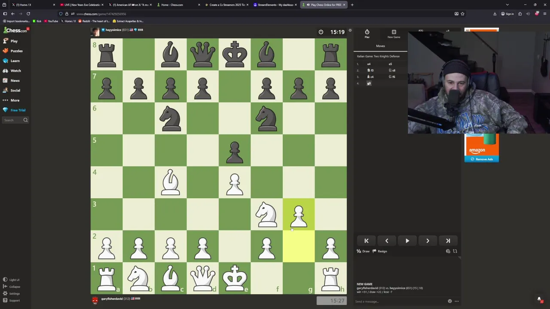The width and height of the screenshot is (550, 309).
Task: Select move e5 in move list
Action: (390, 64)
